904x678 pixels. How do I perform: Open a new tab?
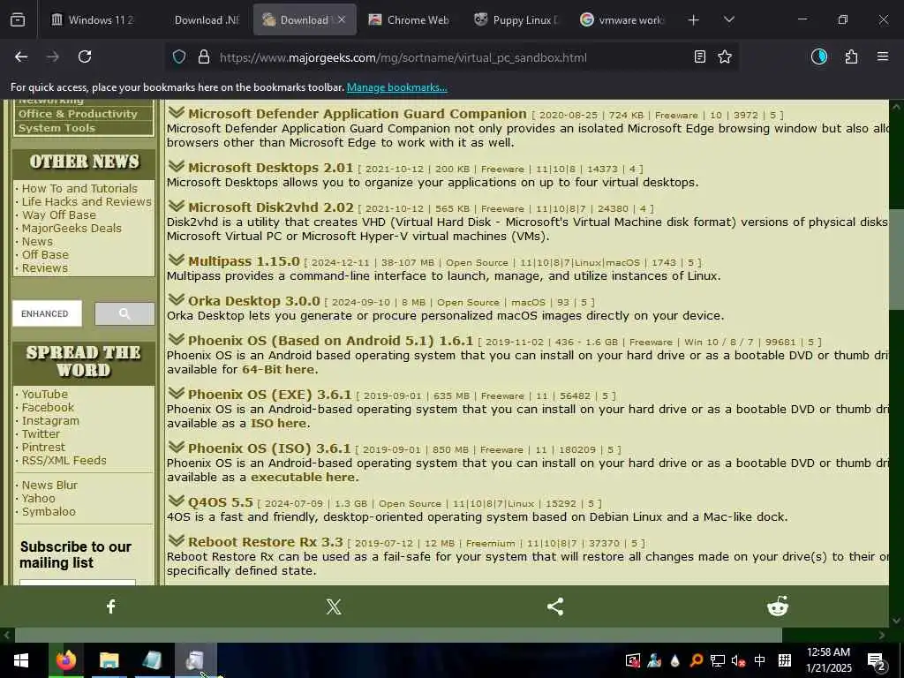(694, 20)
